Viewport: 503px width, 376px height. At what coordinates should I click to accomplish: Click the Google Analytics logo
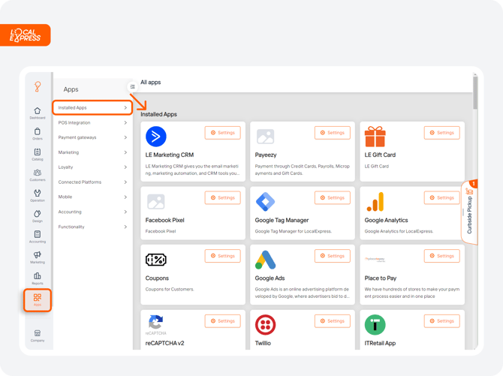click(x=375, y=201)
